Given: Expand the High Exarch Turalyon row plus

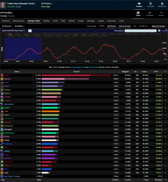Looking at the screenshot, I should point(166,176).
